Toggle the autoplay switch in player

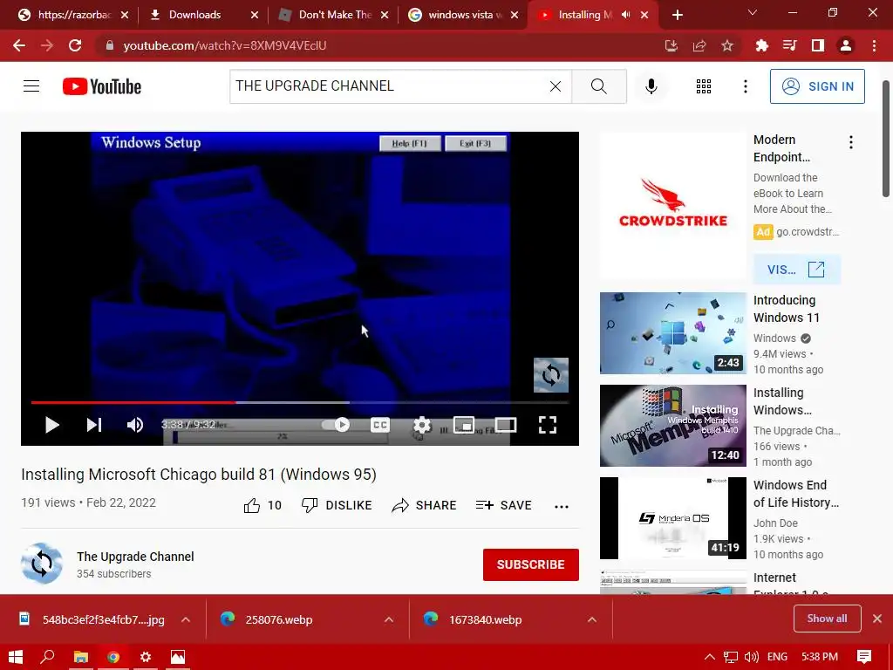(336, 425)
